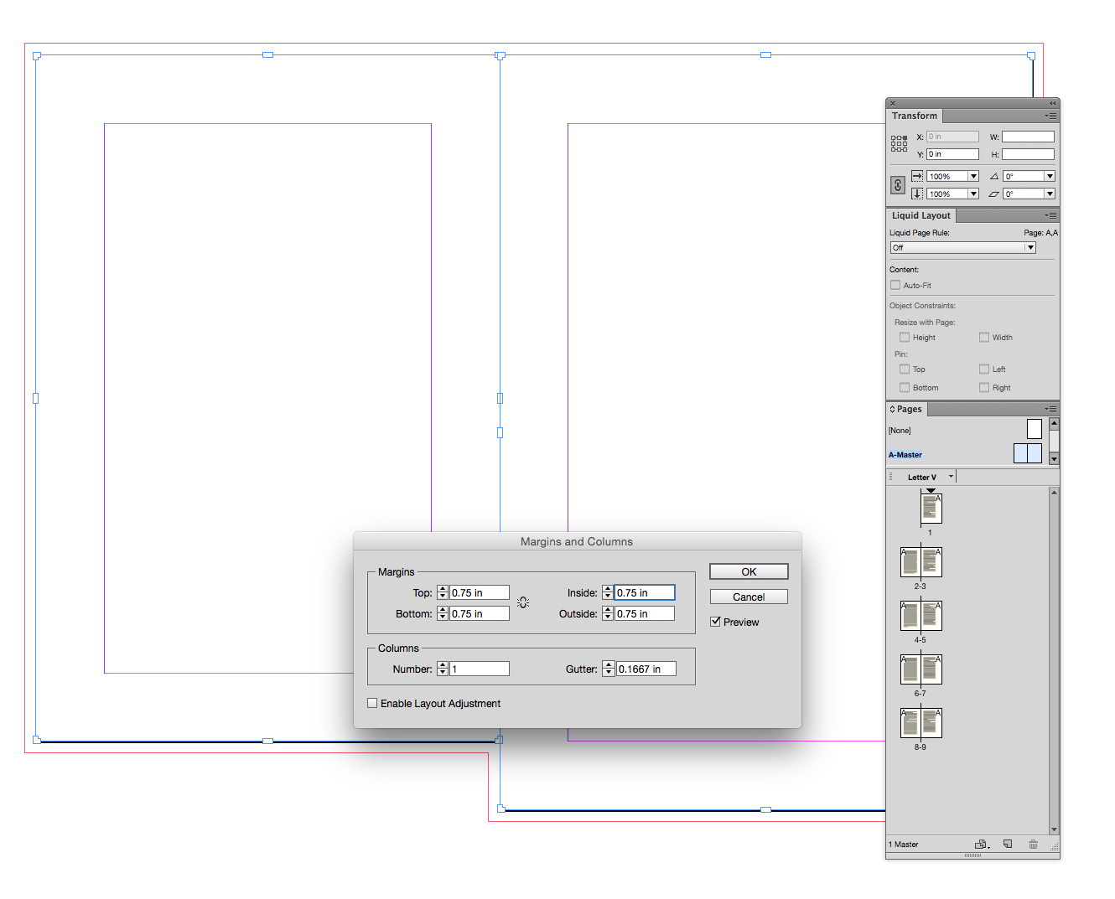Select the spread 4-5 thumbnail
This screenshot has width=1115, height=899.
coord(921,616)
